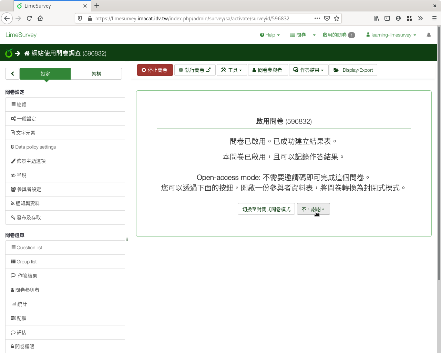441x353 pixels.
Task: Click 執行問卷 to run survey
Action: coord(195,70)
